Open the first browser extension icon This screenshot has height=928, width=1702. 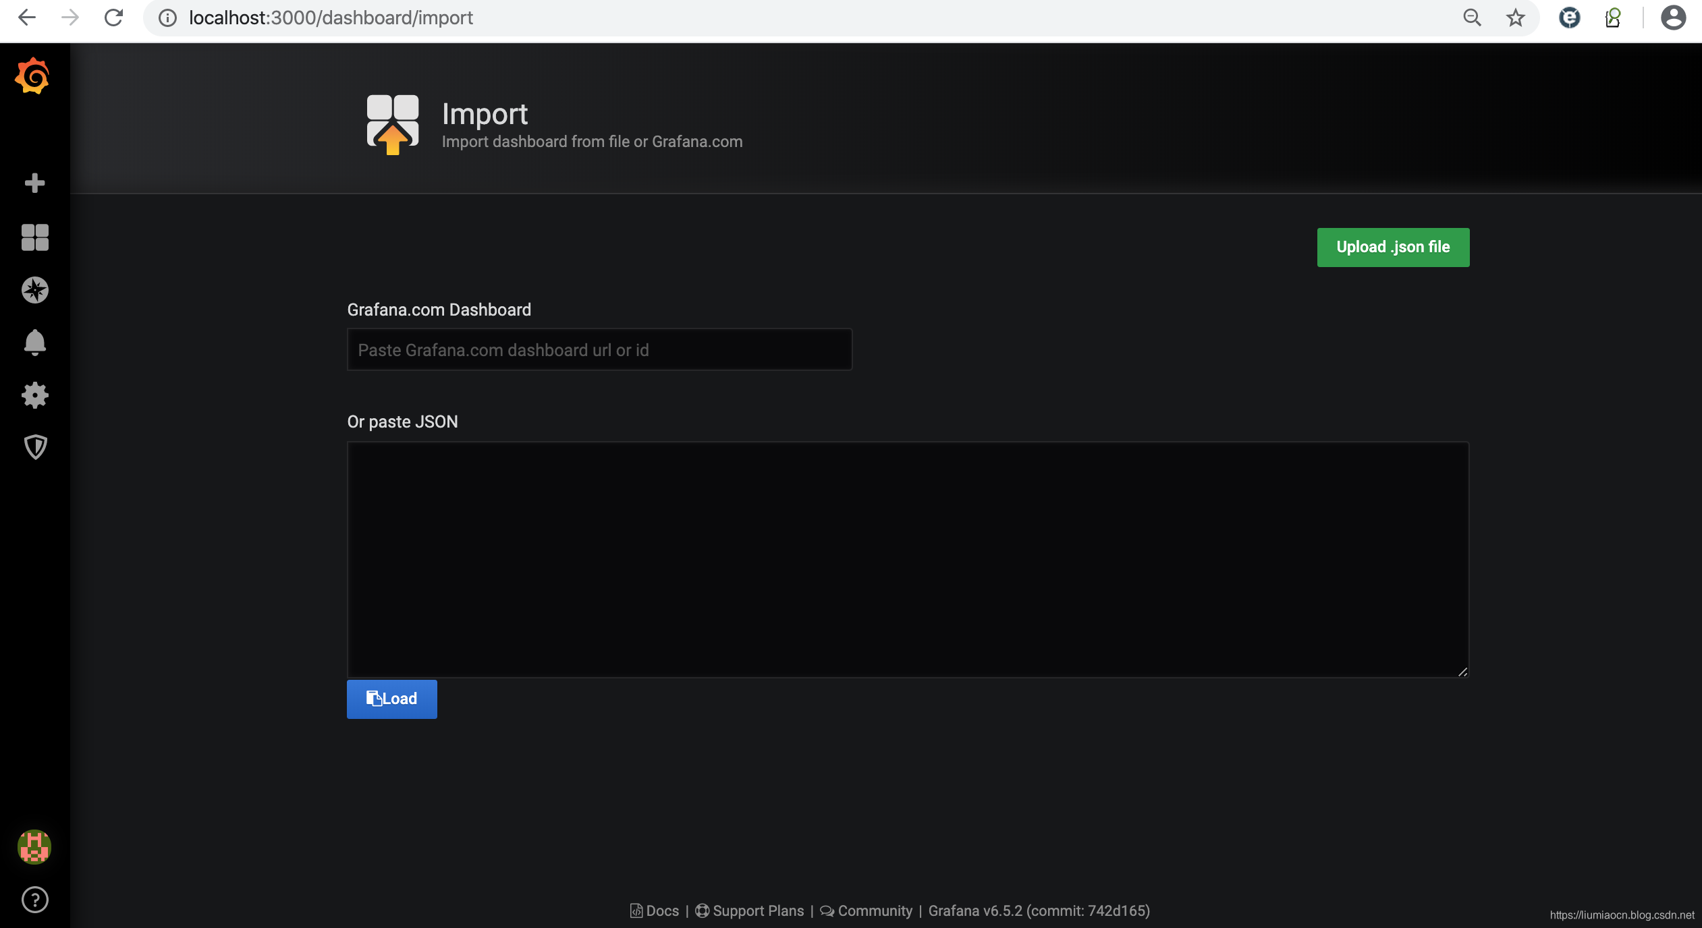1570,18
